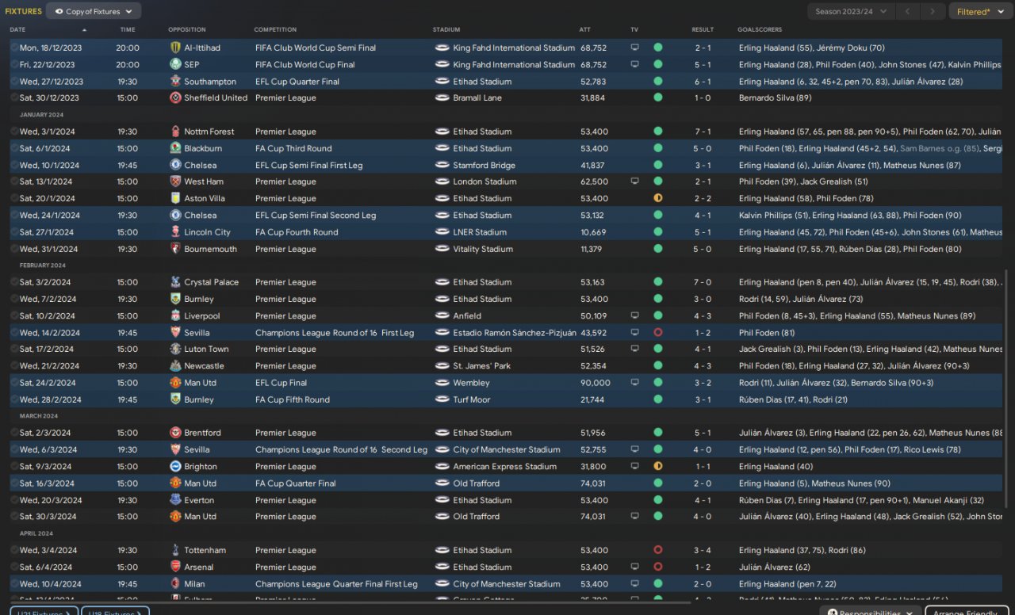Open the Crystal Palace team name link
The image size is (1015, 615).
(213, 282)
